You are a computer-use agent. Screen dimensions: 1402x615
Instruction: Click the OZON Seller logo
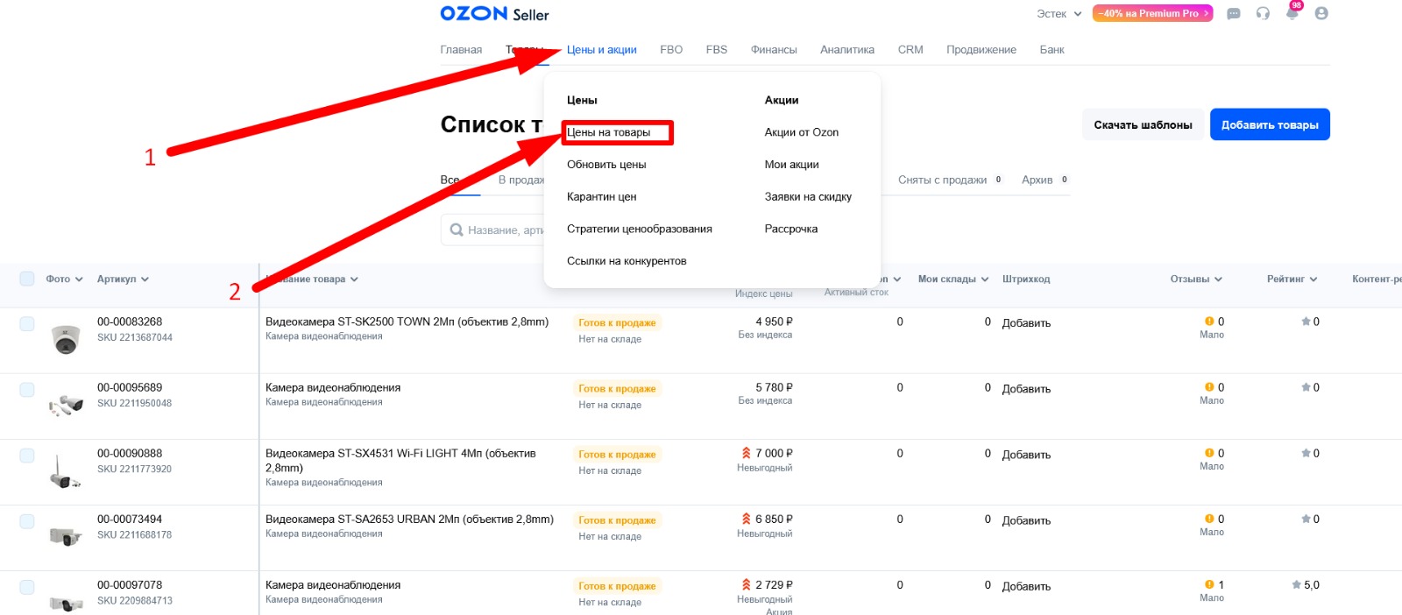[x=494, y=14]
